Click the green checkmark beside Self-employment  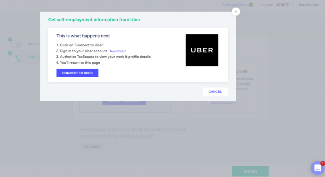(10, 53)
